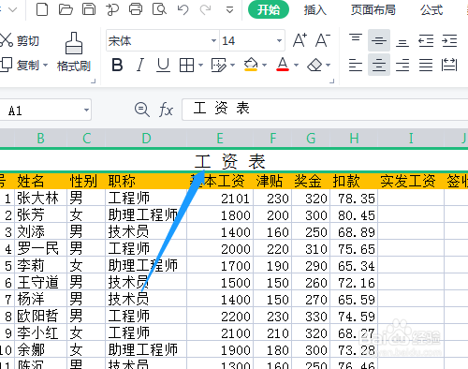Click the cell containing 78.35

(x=354, y=198)
